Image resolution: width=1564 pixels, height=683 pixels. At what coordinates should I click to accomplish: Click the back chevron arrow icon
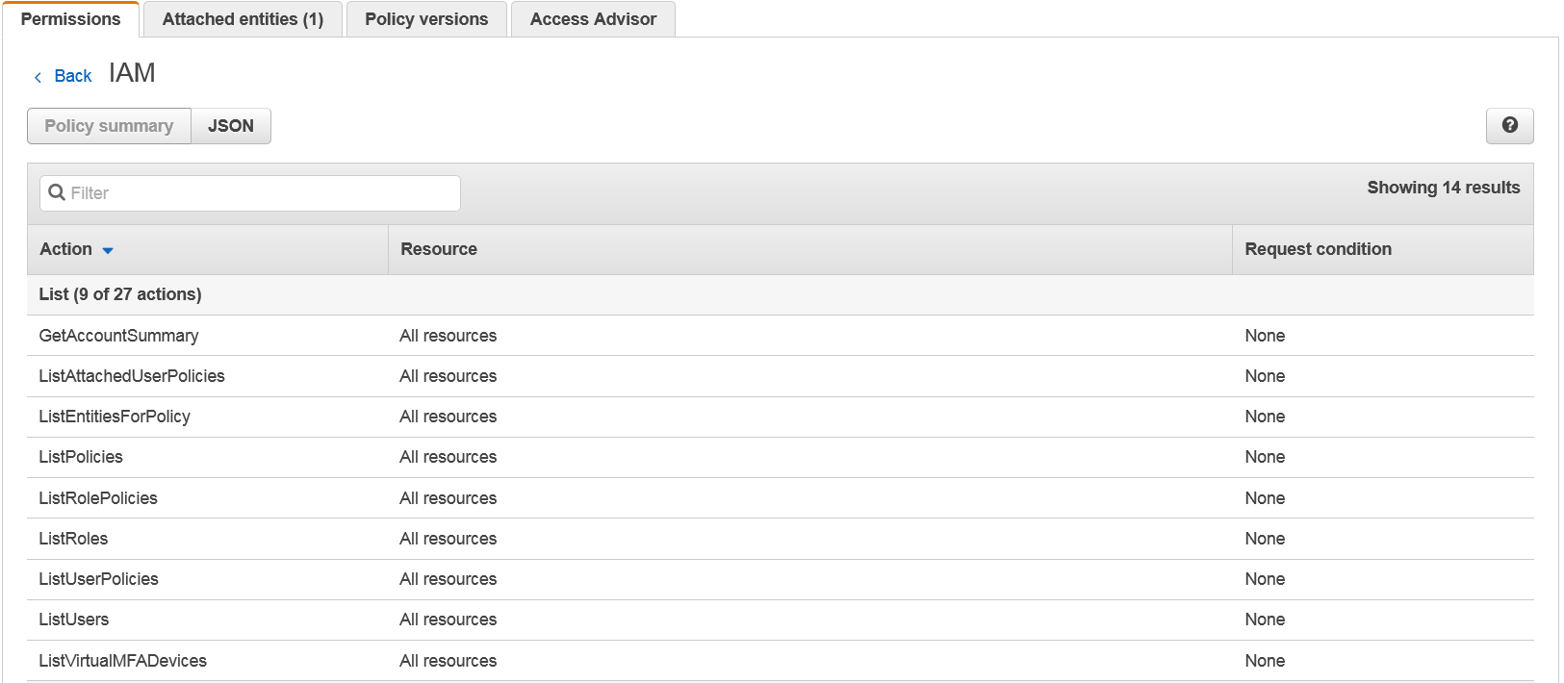[x=38, y=77]
